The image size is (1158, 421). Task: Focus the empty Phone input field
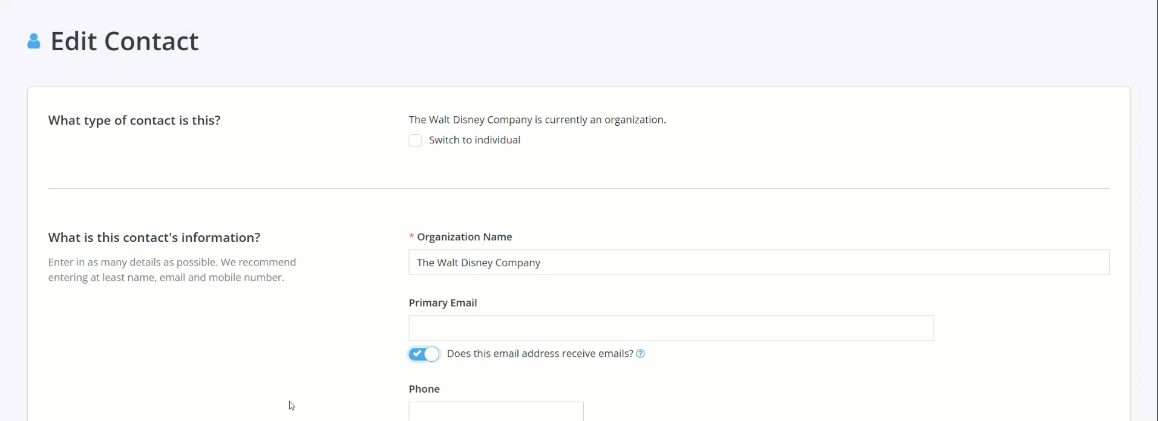496,412
